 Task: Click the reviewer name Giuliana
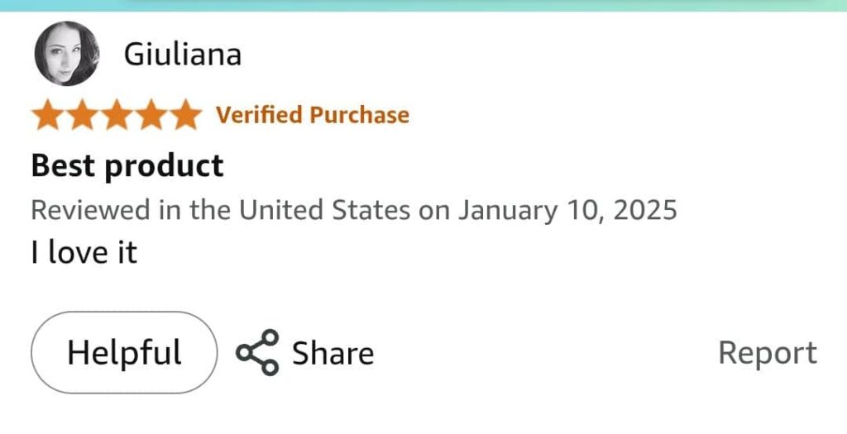182,55
